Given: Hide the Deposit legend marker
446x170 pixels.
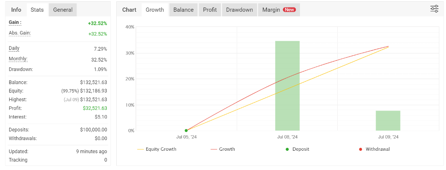Looking at the screenshot, I should (297, 149).
